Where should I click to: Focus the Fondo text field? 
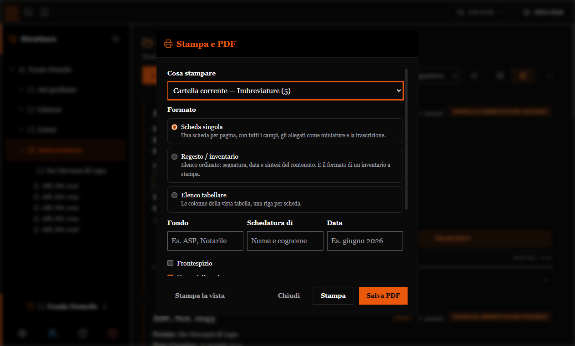(205, 241)
